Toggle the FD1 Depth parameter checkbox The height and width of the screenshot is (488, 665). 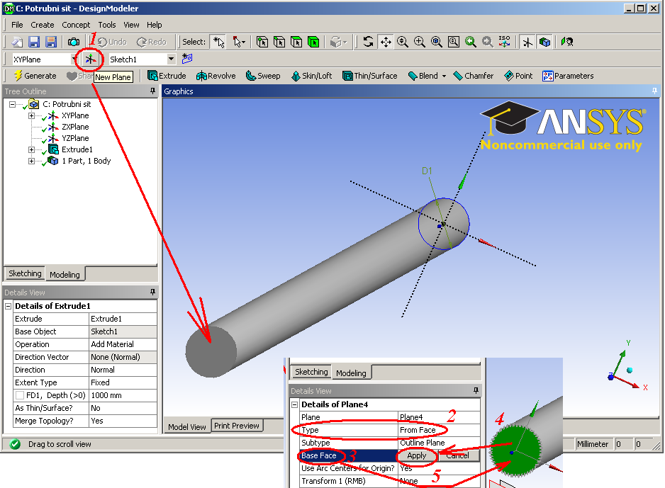coord(20,395)
